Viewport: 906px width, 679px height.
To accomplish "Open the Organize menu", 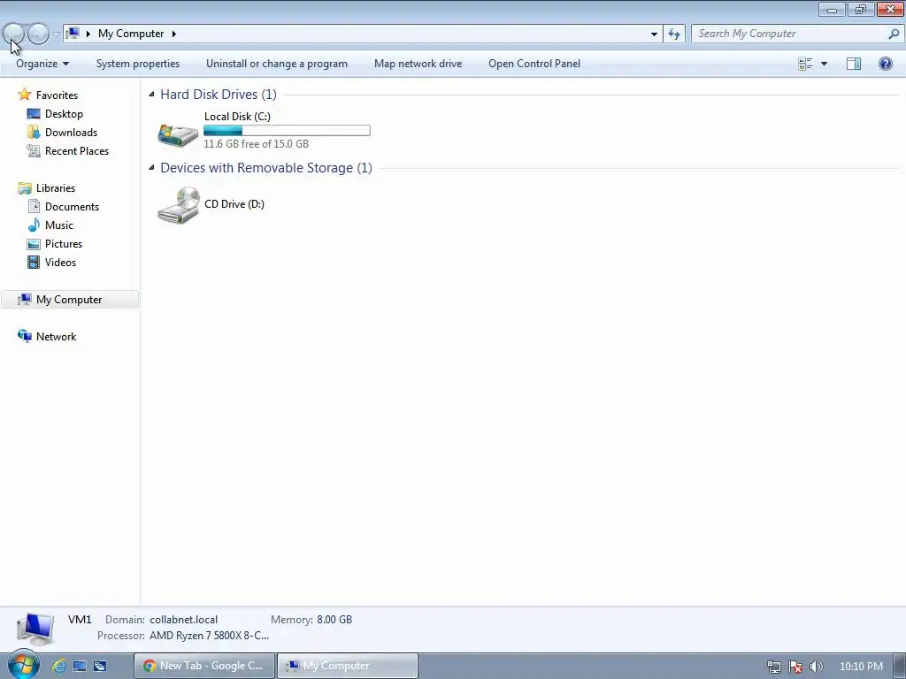I will click(x=42, y=64).
